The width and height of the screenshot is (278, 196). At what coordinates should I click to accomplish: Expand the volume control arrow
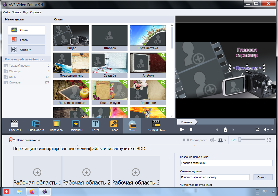coord(272,129)
